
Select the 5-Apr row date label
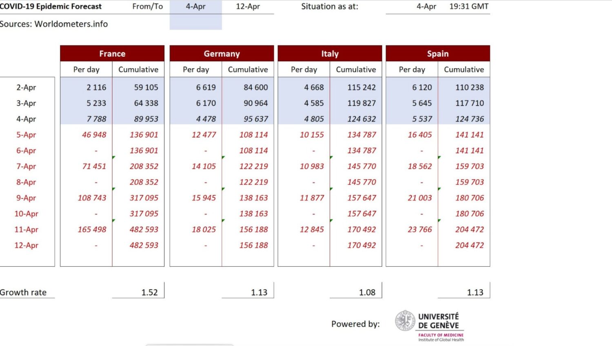[x=26, y=135]
